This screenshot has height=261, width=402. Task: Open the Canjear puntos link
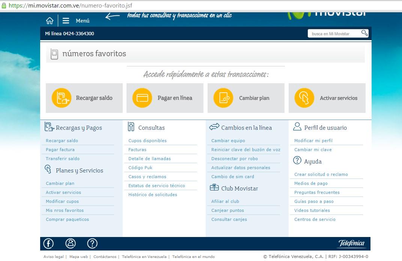tap(228, 210)
